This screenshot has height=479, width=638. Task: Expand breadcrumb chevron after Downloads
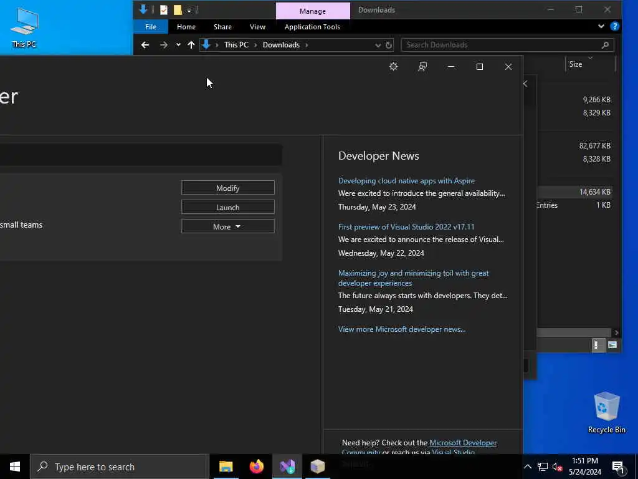pos(307,45)
